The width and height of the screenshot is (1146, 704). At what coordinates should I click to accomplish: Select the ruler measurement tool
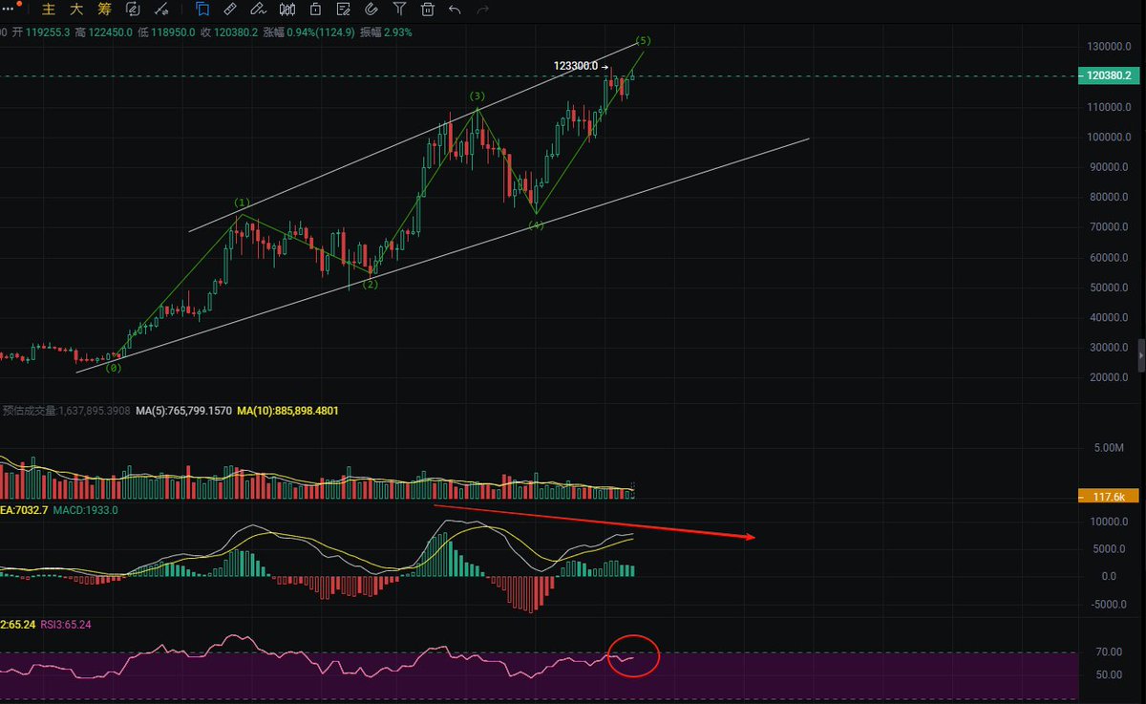click(x=230, y=10)
